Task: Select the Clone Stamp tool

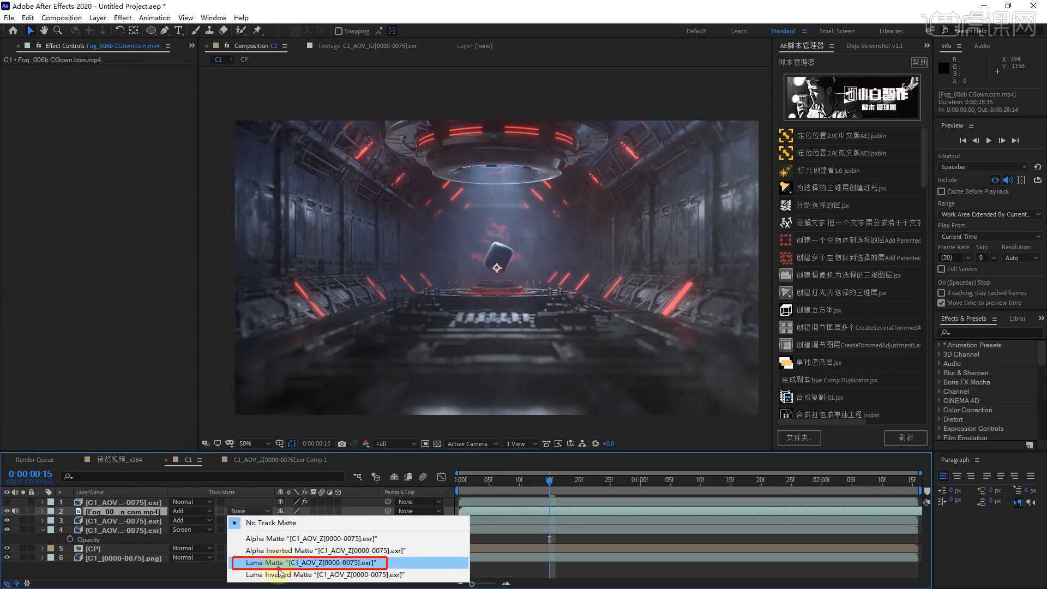Action: click(209, 31)
